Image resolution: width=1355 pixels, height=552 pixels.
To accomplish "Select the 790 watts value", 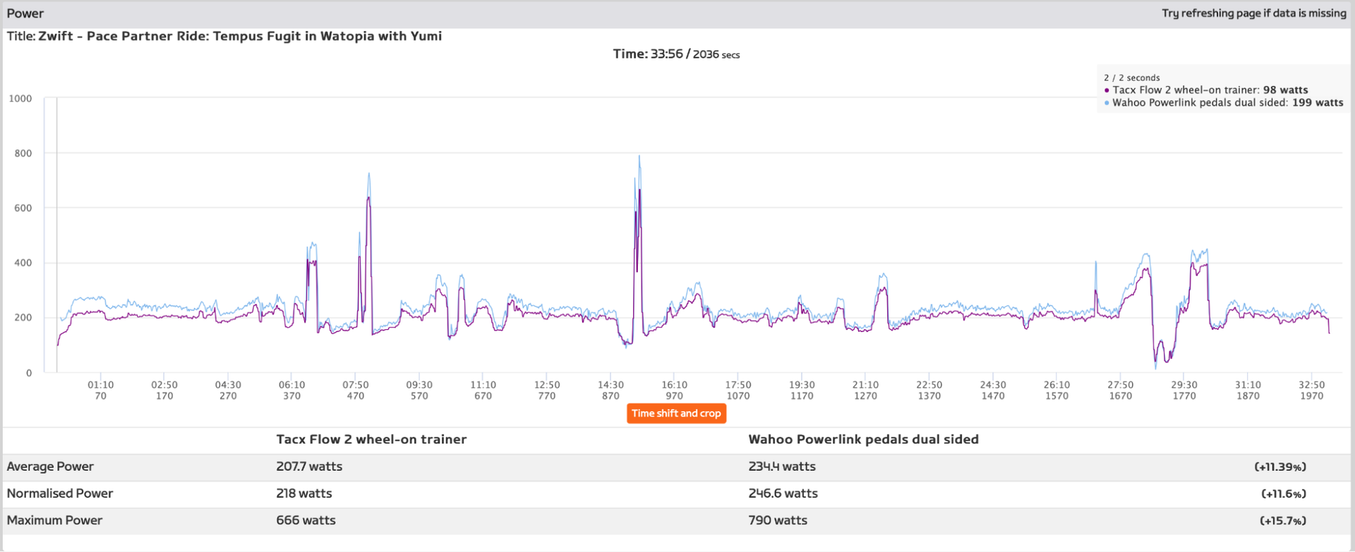I will (778, 520).
